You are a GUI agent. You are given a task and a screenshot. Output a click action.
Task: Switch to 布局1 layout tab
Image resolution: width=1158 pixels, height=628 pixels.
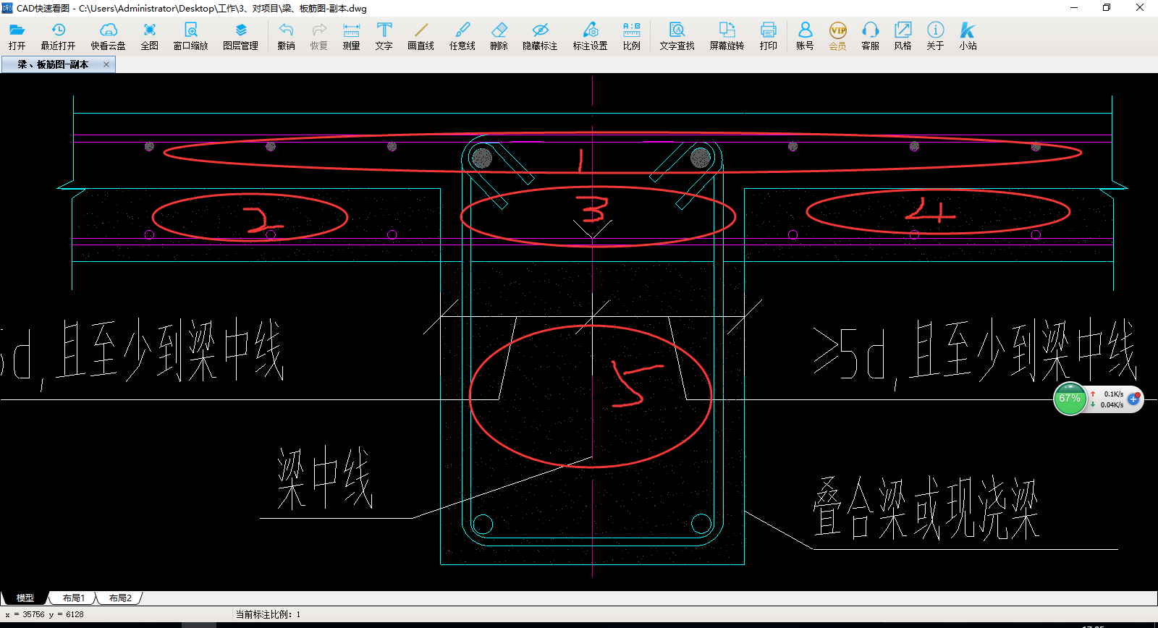click(74, 598)
